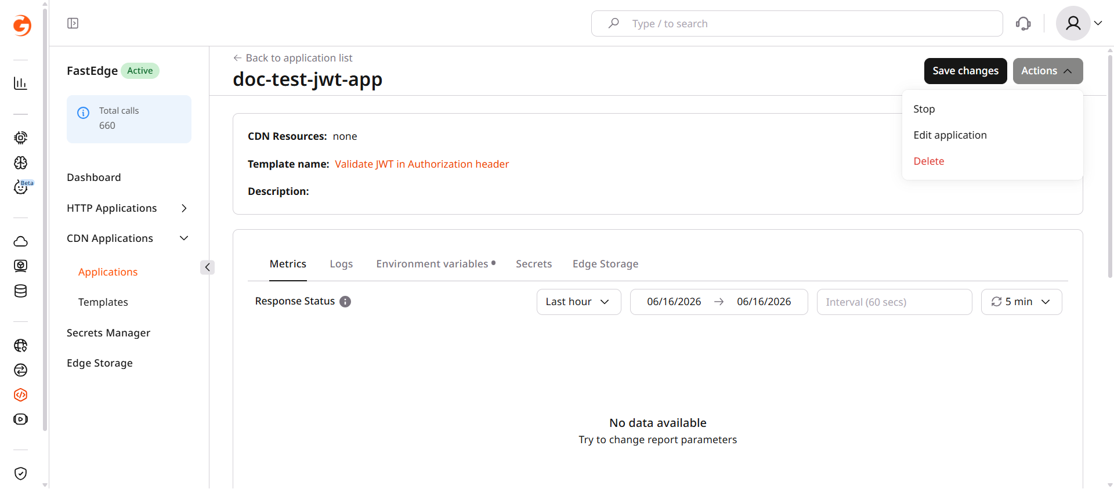Click the Interval (60 secs) input
Screen dimensions: 1114x489
click(894, 302)
